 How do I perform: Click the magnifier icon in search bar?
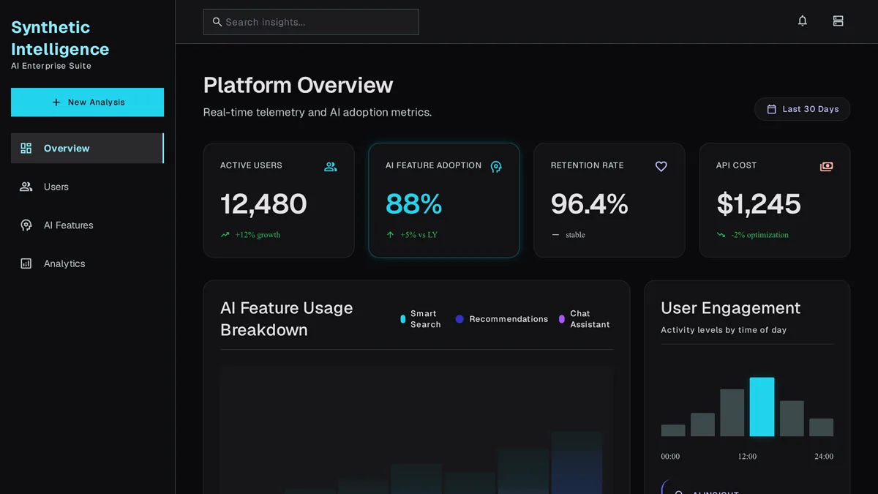(x=217, y=22)
